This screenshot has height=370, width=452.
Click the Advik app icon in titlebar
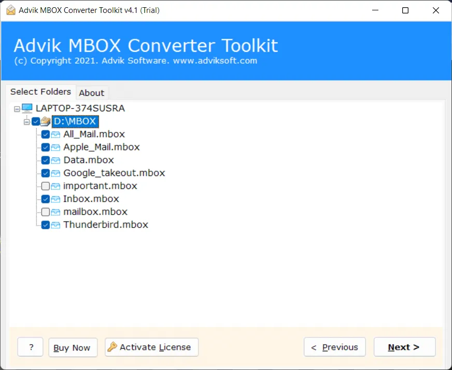click(10, 10)
